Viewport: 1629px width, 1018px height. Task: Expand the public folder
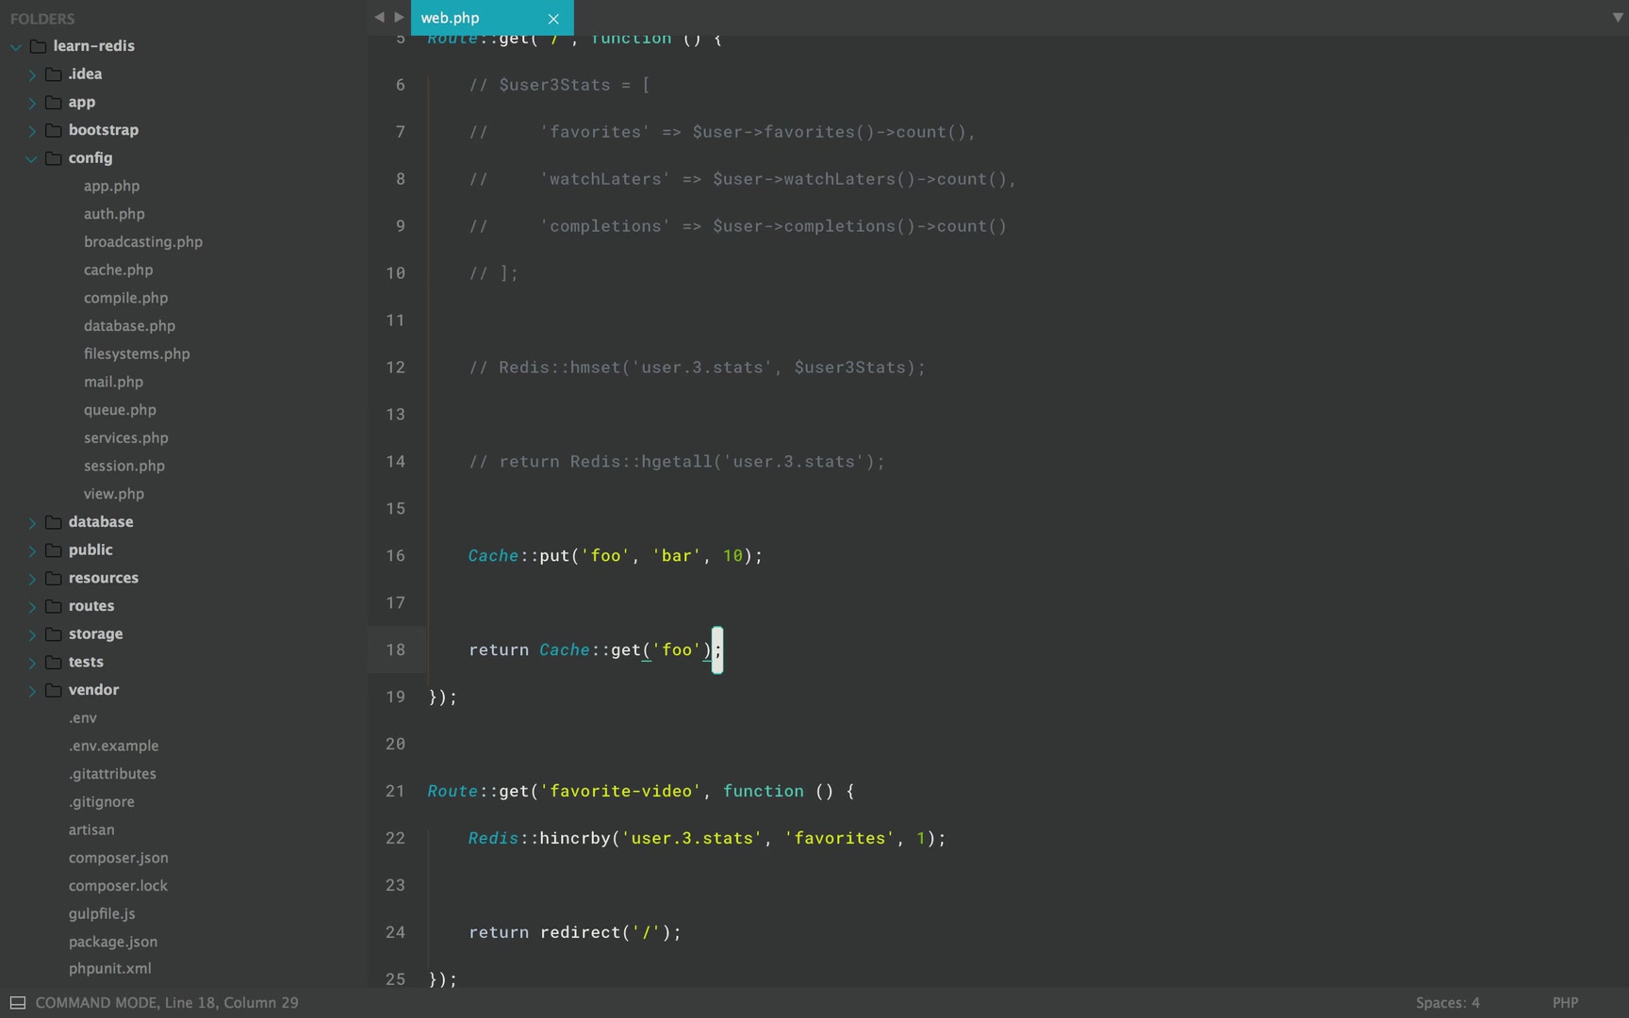tap(31, 550)
